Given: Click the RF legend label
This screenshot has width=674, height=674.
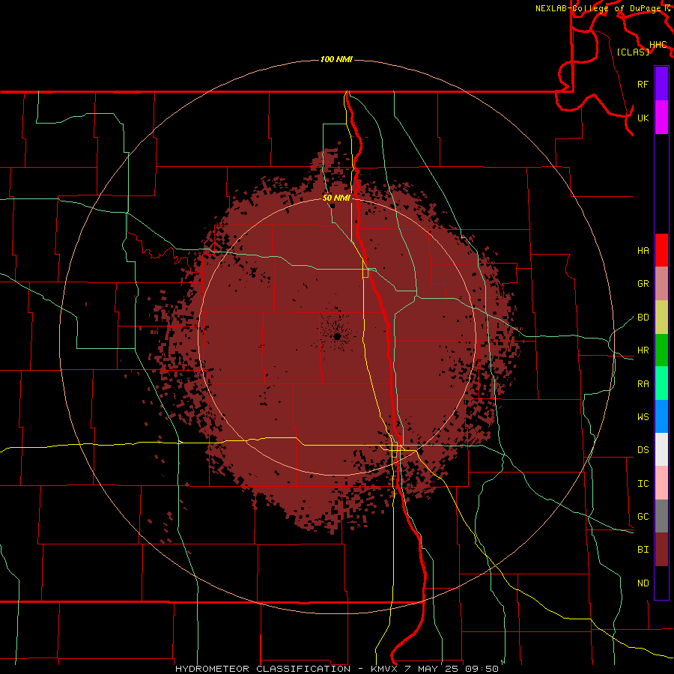Looking at the screenshot, I should coord(643,84).
